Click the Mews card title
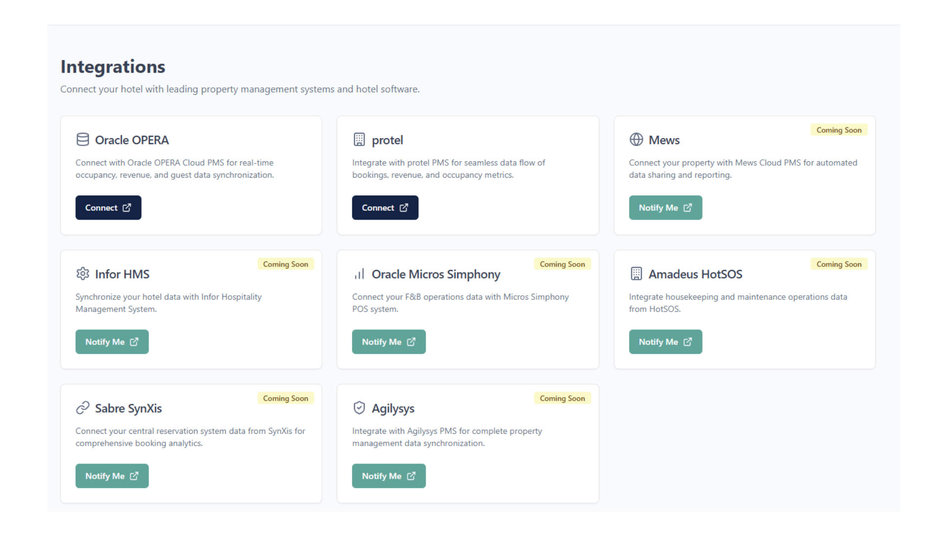Image resolution: width=948 pixels, height=533 pixels. 664,140
